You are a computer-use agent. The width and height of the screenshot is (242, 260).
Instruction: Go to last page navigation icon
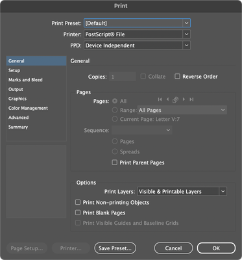pyautogui.click(x=191, y=99)
